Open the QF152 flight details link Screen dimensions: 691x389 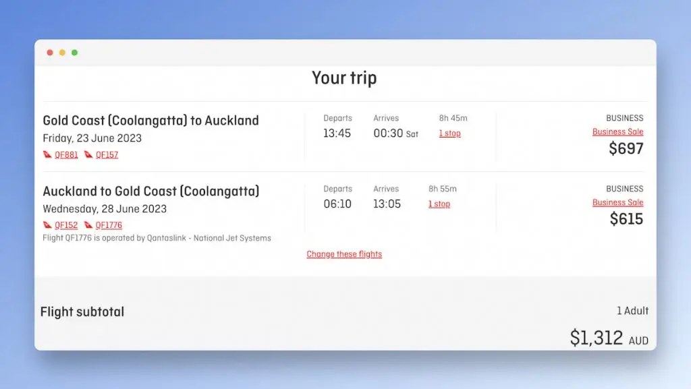pos(66,225)
